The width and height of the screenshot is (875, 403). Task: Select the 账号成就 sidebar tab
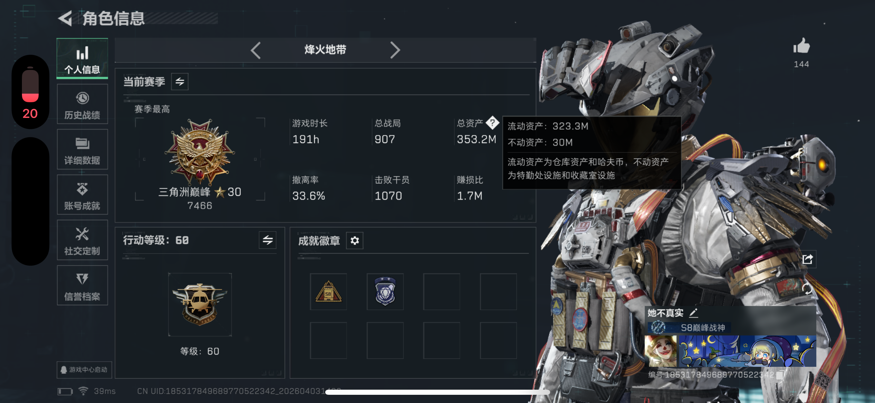point(83,195)
